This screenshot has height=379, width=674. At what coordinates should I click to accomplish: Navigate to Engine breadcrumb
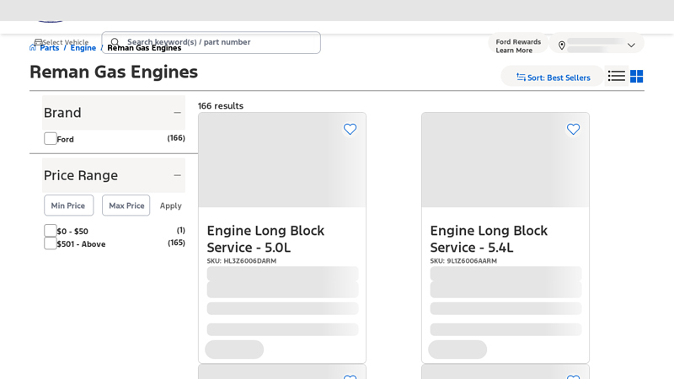pos(83,48)
